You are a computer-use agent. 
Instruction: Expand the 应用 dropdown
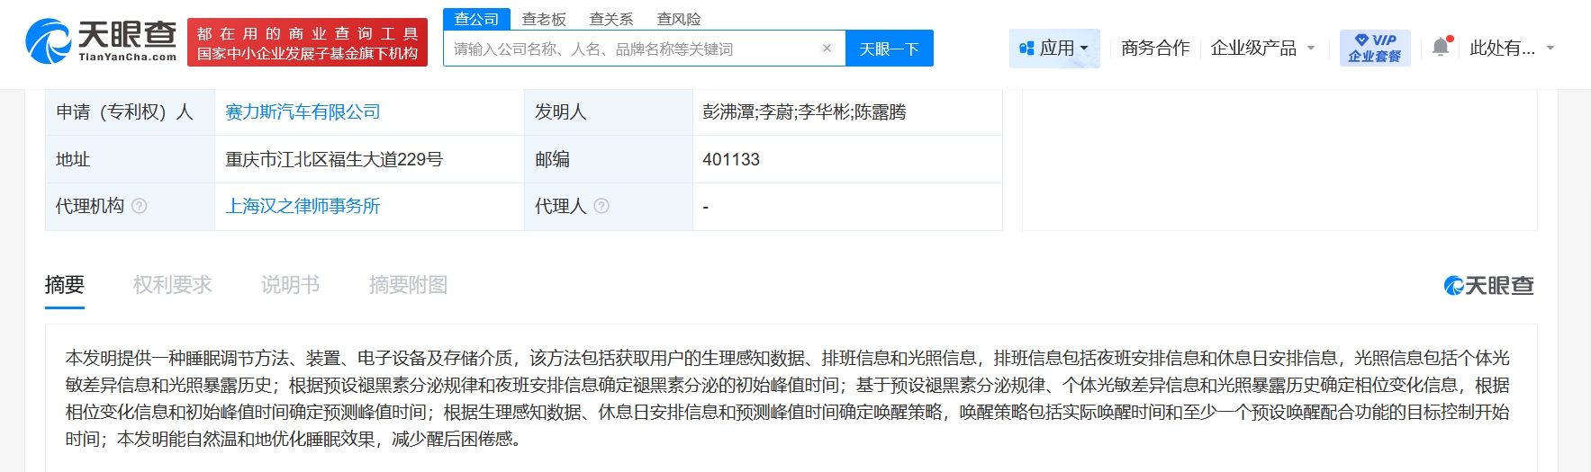1054,49
